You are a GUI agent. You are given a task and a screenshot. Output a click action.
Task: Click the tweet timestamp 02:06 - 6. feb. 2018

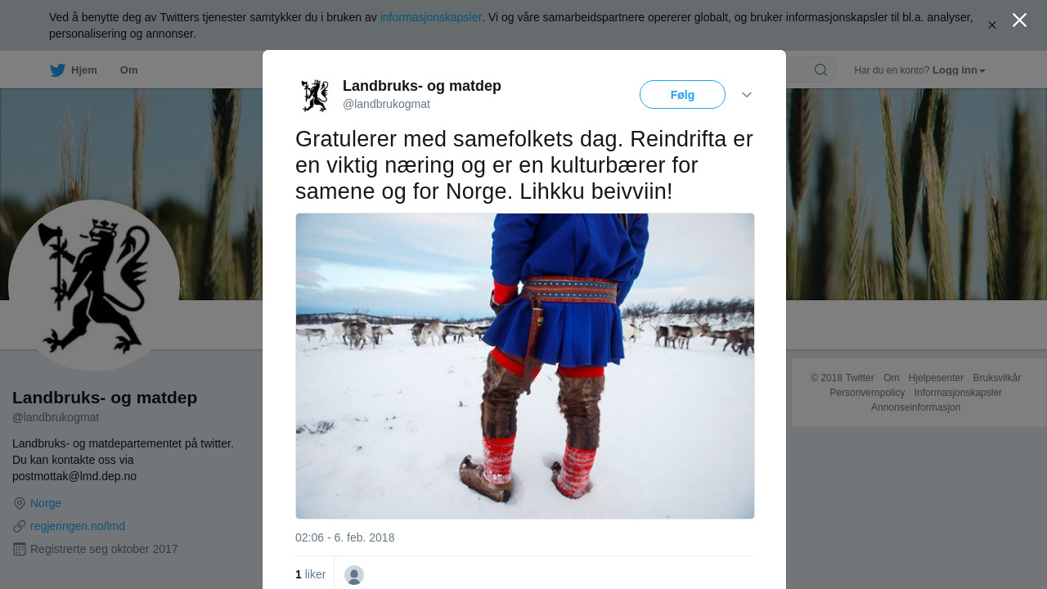coord(345,537)
